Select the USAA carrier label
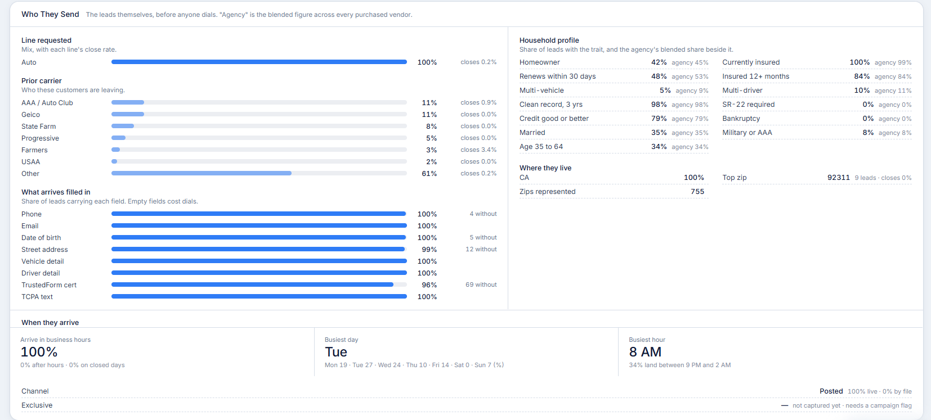This screenshot has width=931, height=420. [x=30, y=162]
